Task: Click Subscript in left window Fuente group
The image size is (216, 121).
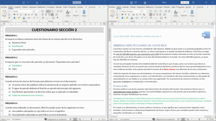Action: 29,14
